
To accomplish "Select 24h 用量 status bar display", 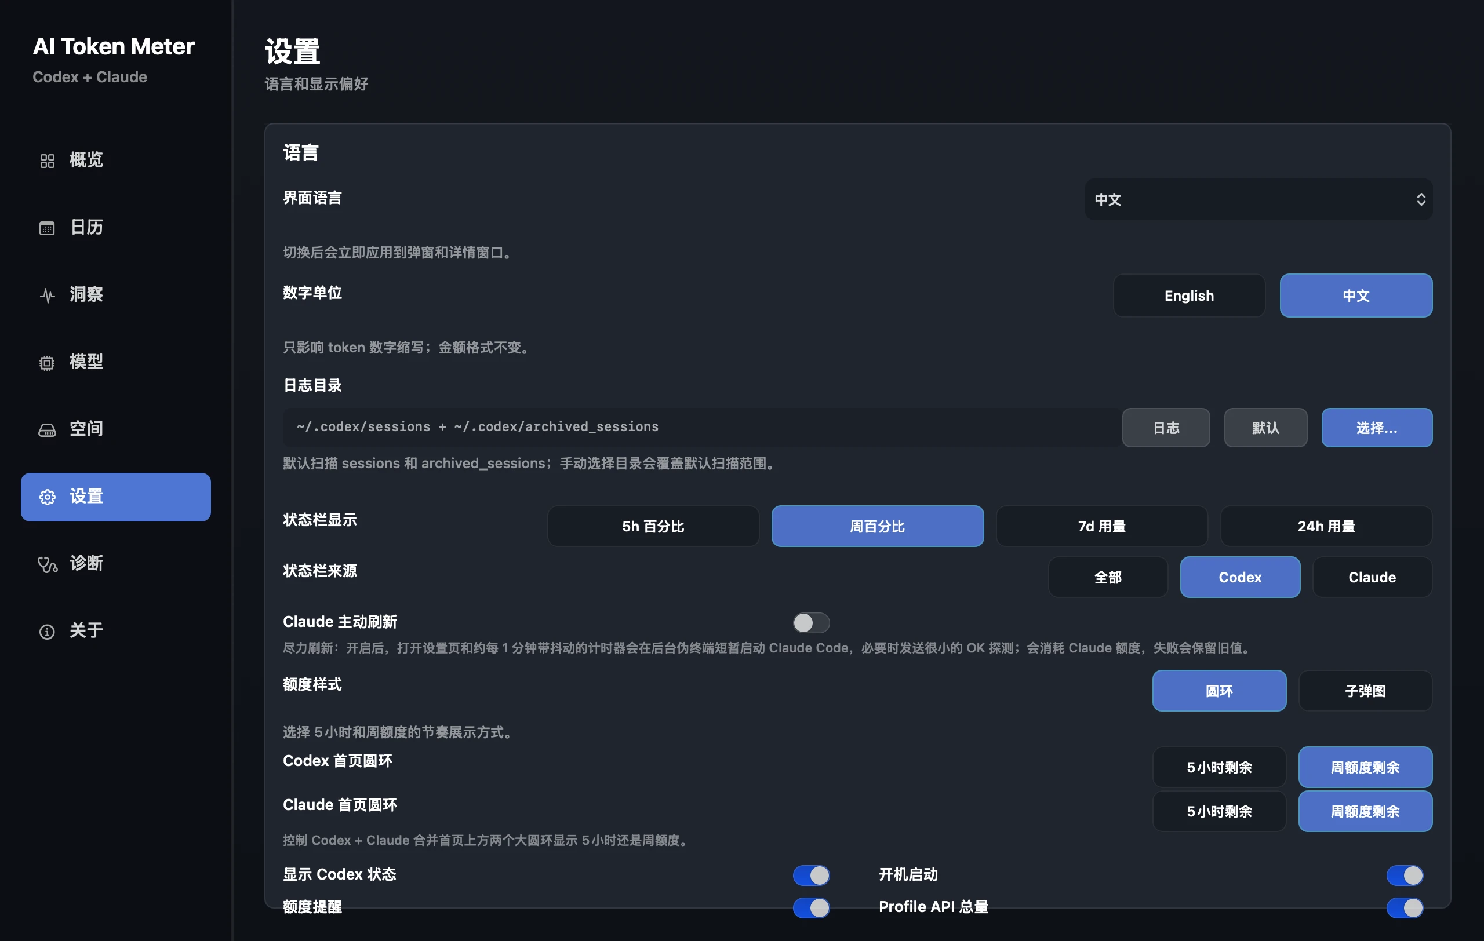I will [x=1326, y=526].
